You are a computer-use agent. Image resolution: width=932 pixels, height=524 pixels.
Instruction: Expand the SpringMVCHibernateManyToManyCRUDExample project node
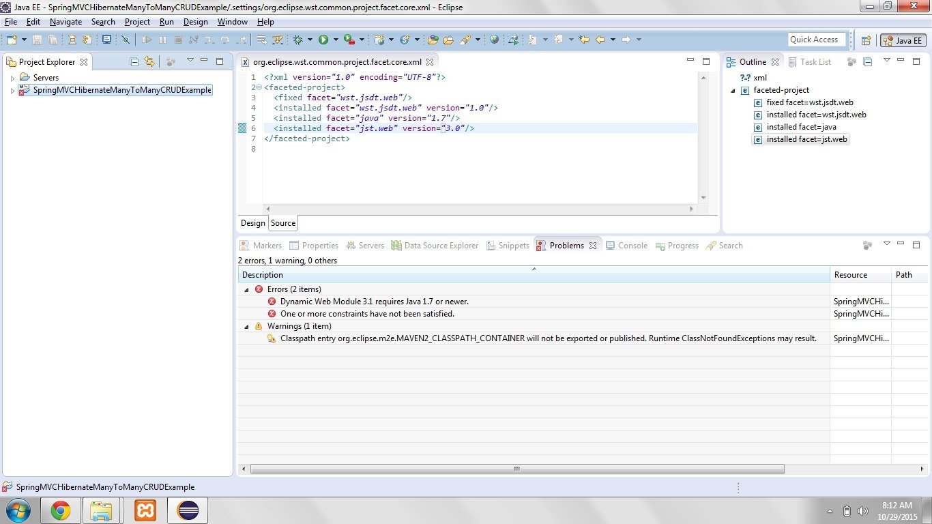[x=12, y=90]
